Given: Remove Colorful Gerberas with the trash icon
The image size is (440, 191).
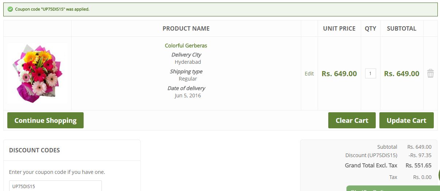Looking at the screenshot, I should pos(431,74).
